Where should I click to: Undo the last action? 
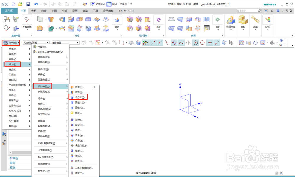pyautogui.click(x=36, y=4)
